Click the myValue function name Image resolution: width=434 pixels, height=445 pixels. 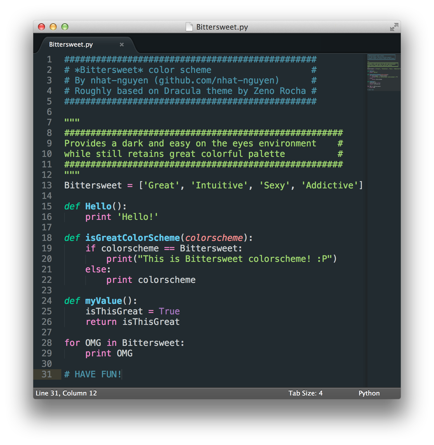point(104,301)
